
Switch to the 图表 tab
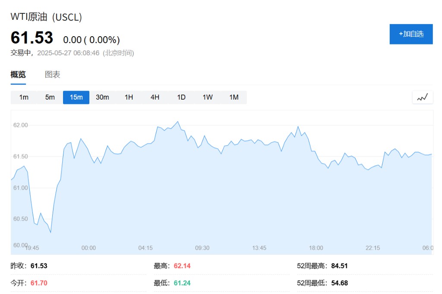click(52, 75)
